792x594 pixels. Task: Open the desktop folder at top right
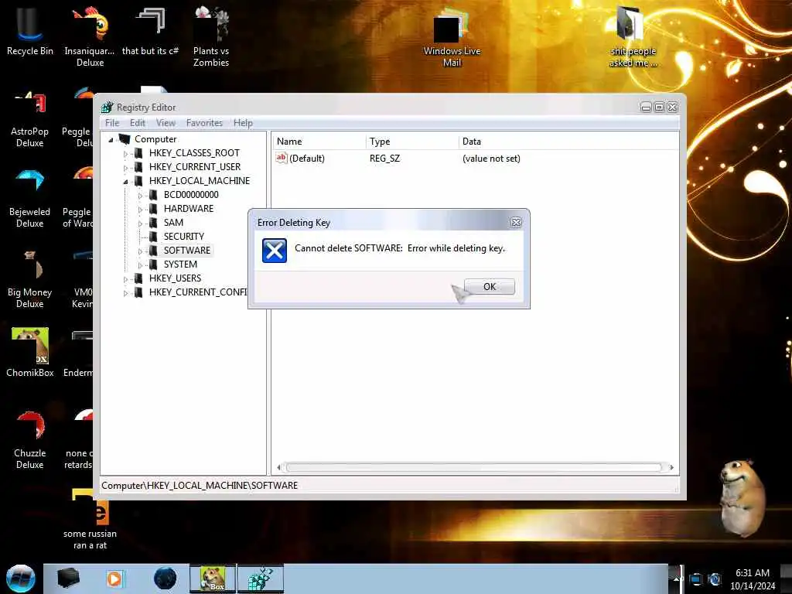[633, 36]
